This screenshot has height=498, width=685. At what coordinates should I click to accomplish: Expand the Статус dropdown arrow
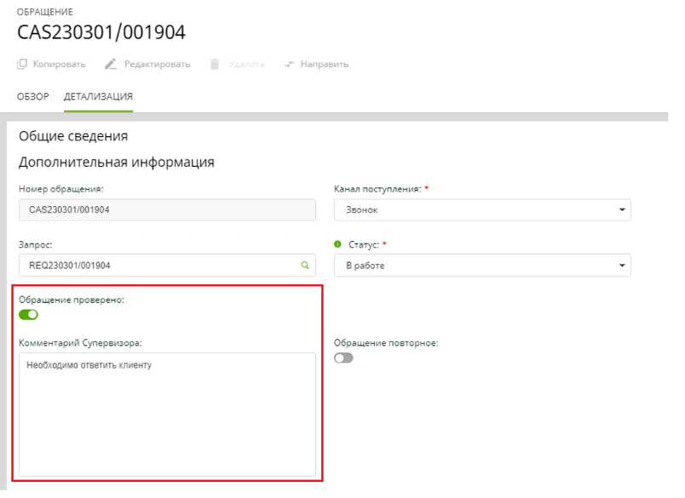click(621, 266)
